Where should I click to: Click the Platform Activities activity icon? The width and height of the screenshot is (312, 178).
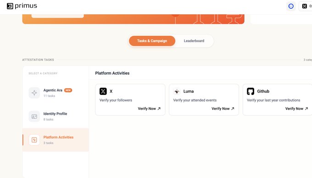34,140
